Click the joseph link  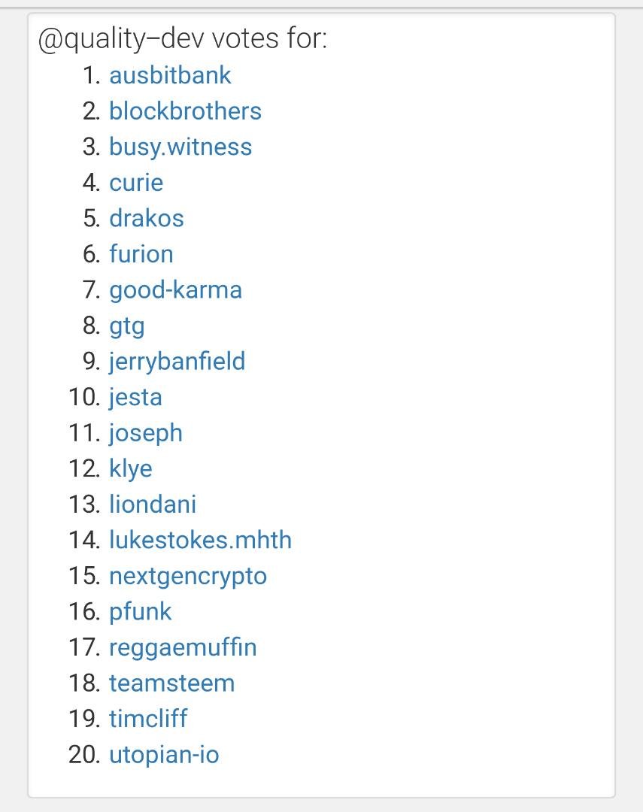coord(146,434)
